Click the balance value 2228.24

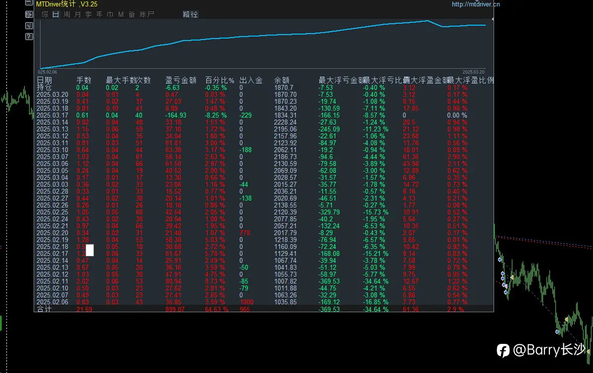[x=285, y=122]
